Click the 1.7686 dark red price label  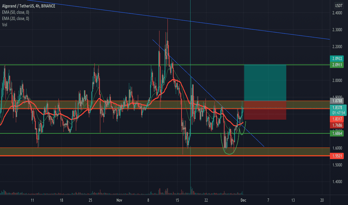coord(337,126)
